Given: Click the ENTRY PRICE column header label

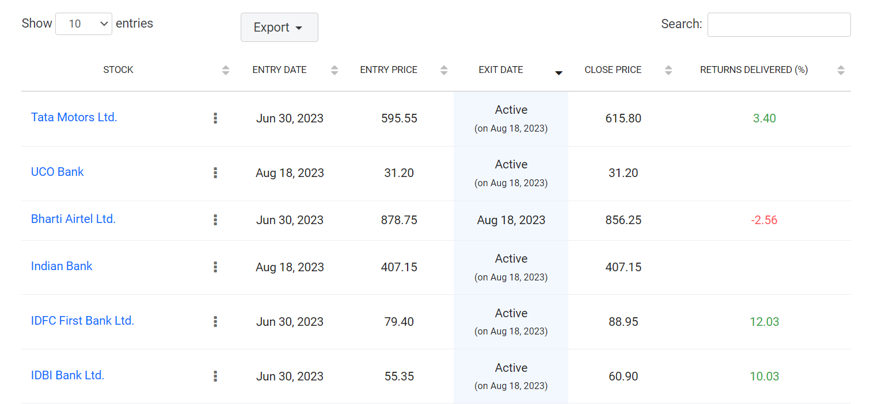Looking at the screenshot, I should (x=389, y=70).
